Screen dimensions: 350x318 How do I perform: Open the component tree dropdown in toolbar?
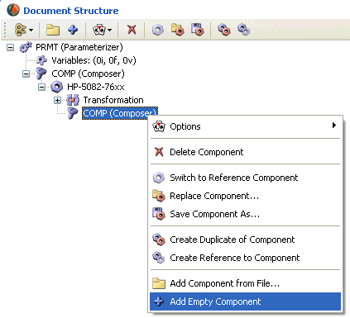[x=24, y=30]
